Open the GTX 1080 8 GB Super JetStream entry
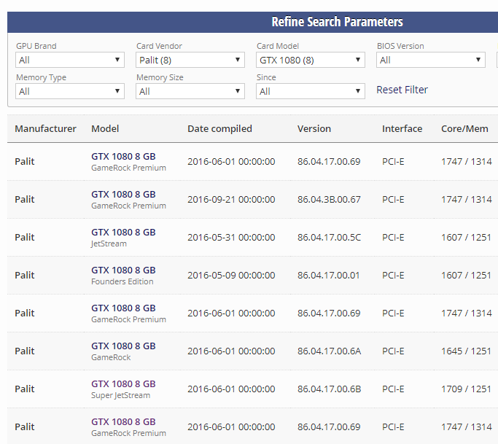Image resolution: width=498 pixels, height=444 pixels. tap(123, 384)
